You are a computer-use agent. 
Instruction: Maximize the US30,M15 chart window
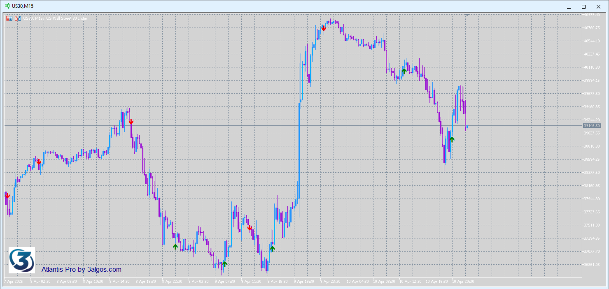[583, 7]
